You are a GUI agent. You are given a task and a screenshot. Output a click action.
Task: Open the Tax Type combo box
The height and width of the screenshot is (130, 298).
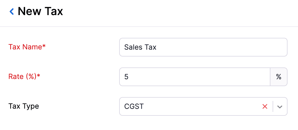click(x=190, y=106)
